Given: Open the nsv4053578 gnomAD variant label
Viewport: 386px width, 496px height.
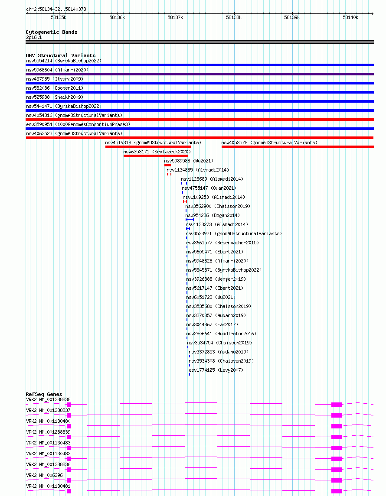Looking at the screenshot, I should tap(269, 143).
